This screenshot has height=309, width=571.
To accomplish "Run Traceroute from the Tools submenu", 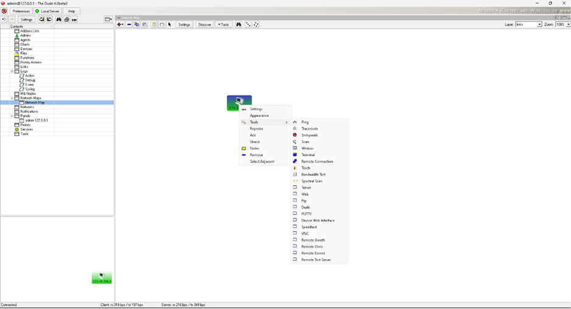I will tap(319, 128).
